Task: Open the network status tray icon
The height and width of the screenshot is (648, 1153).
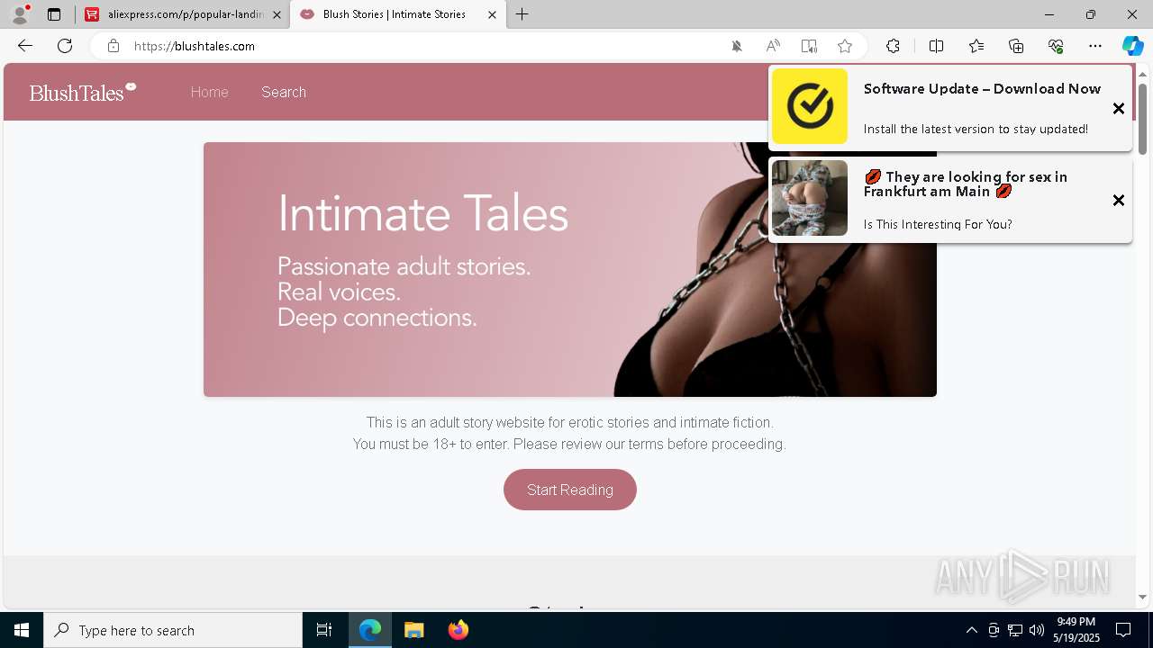Action: click(x=1015, y=630)
